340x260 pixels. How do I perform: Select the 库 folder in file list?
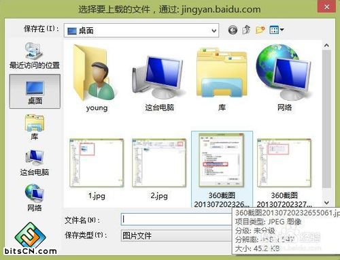click(222, 80)
